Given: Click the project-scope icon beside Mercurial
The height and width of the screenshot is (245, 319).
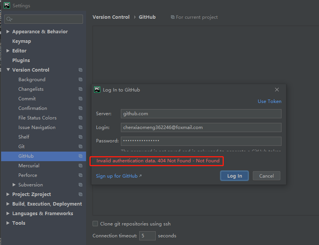Looking at the screenshot, I should [81, 166].
